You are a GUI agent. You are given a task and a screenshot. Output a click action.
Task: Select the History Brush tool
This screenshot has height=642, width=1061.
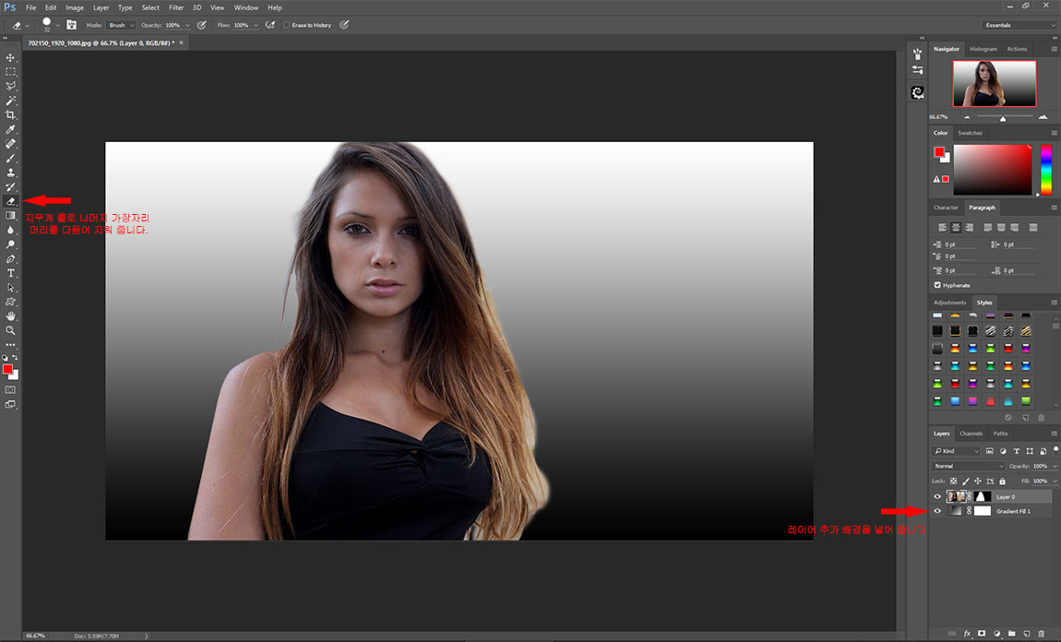click(10, 186)
